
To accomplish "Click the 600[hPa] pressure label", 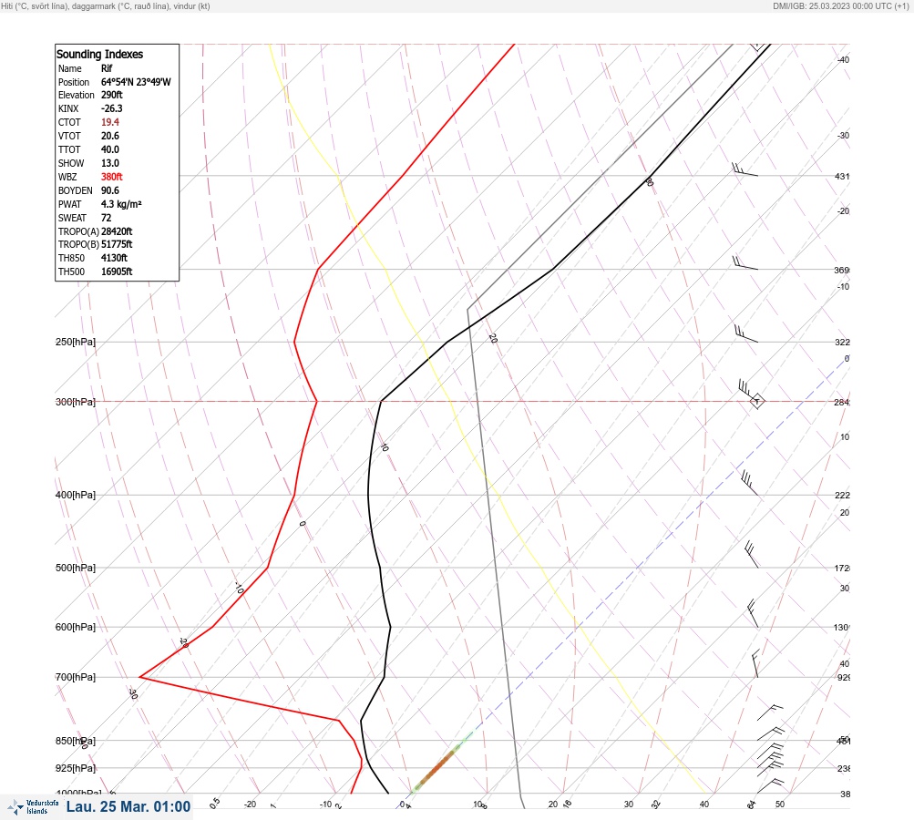I will (x=76, y=627).
